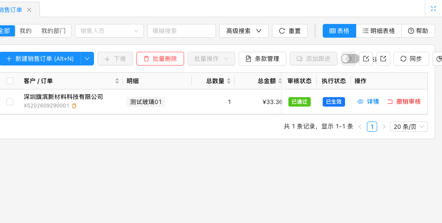
Task: Click the 明细 column header
Action: pos(133,81)
